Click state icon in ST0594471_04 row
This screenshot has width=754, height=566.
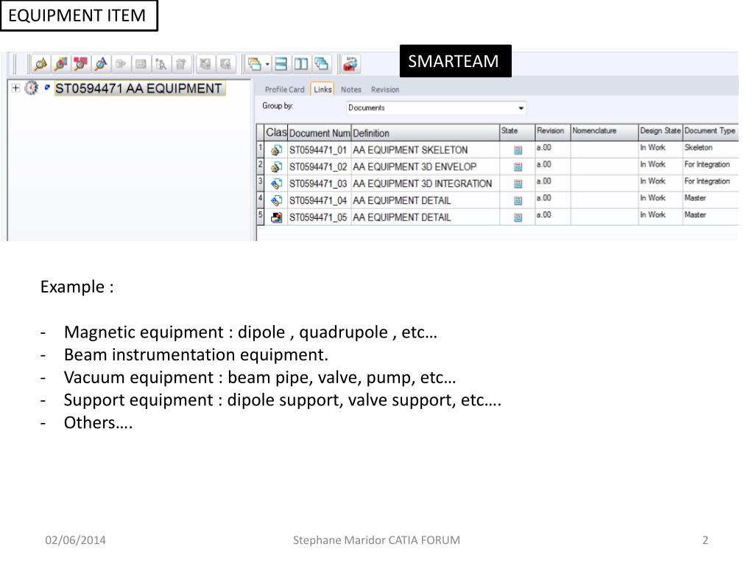coord(518,200)
